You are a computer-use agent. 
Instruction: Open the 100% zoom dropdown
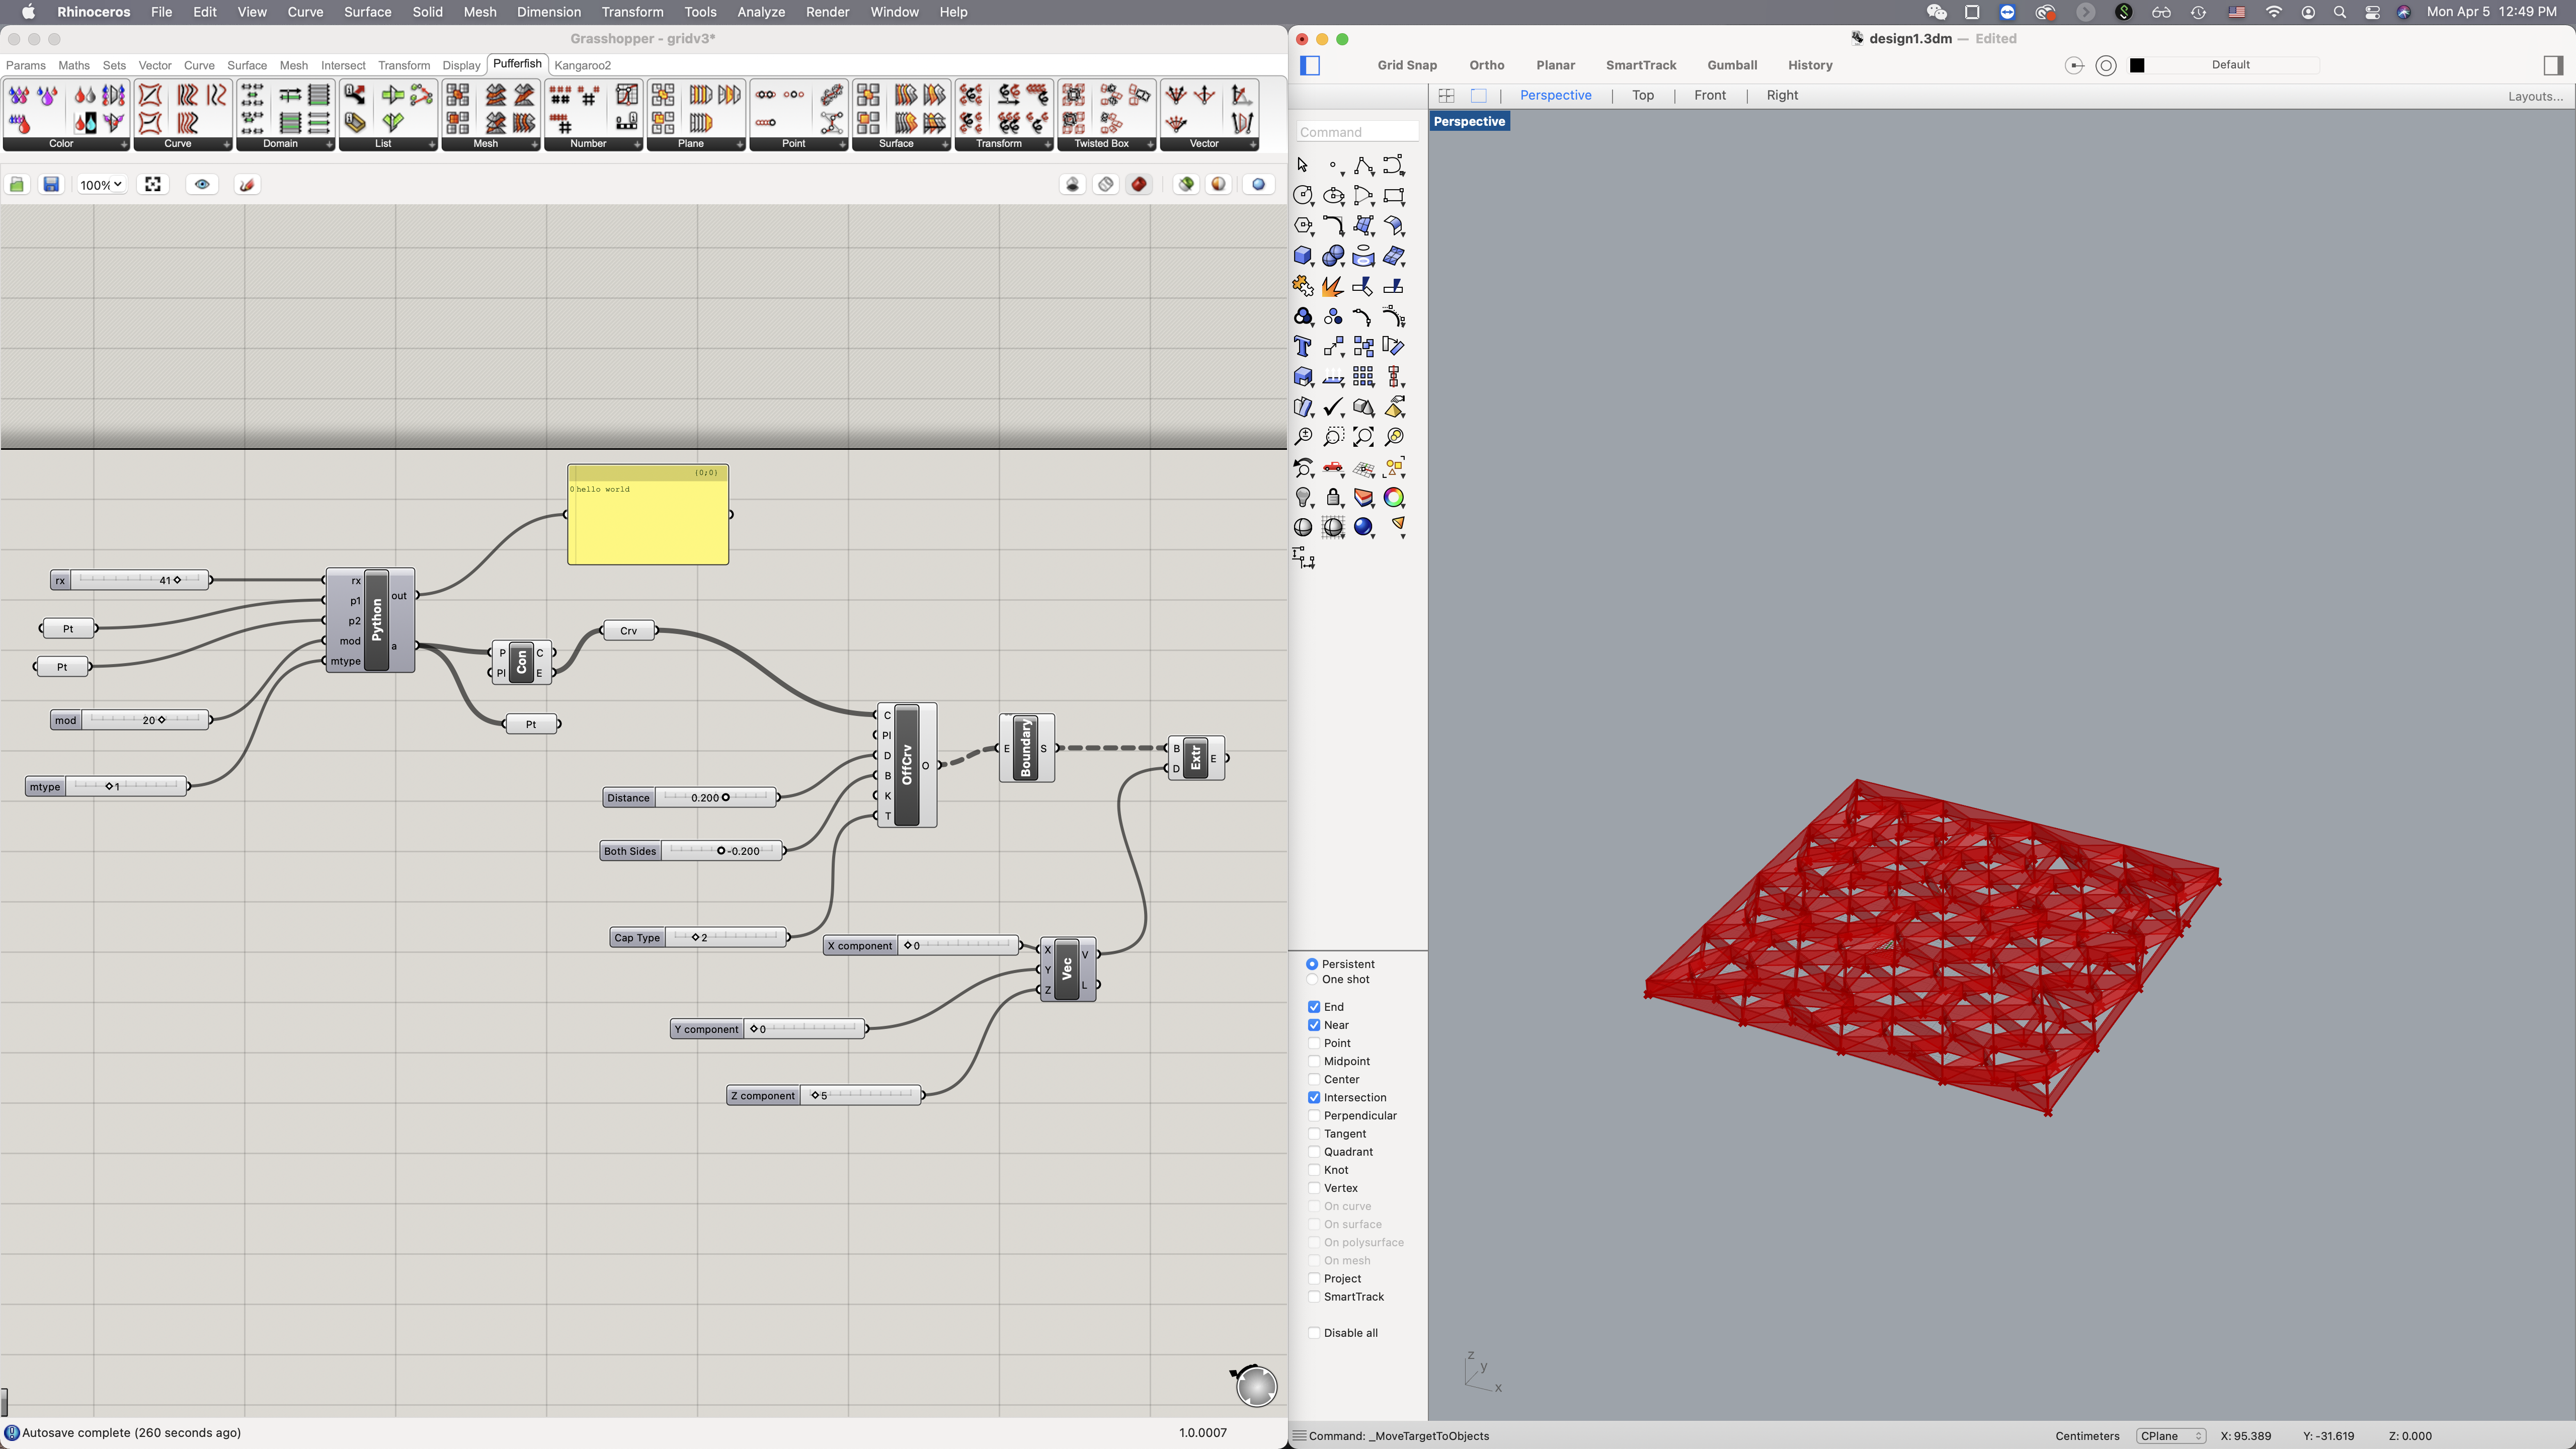101,184
